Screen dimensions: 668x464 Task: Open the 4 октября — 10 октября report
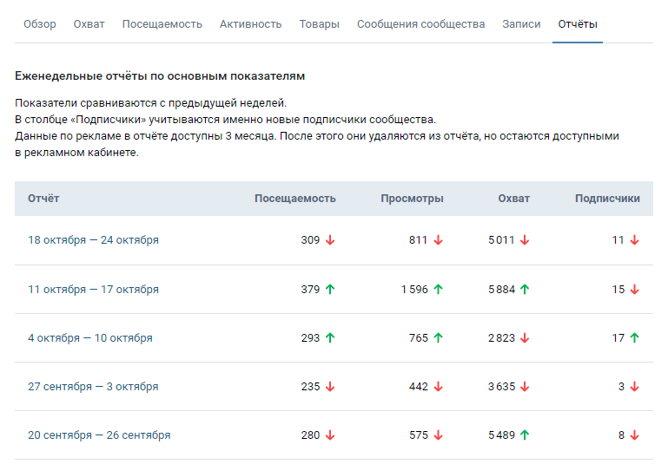click(90, 338)
